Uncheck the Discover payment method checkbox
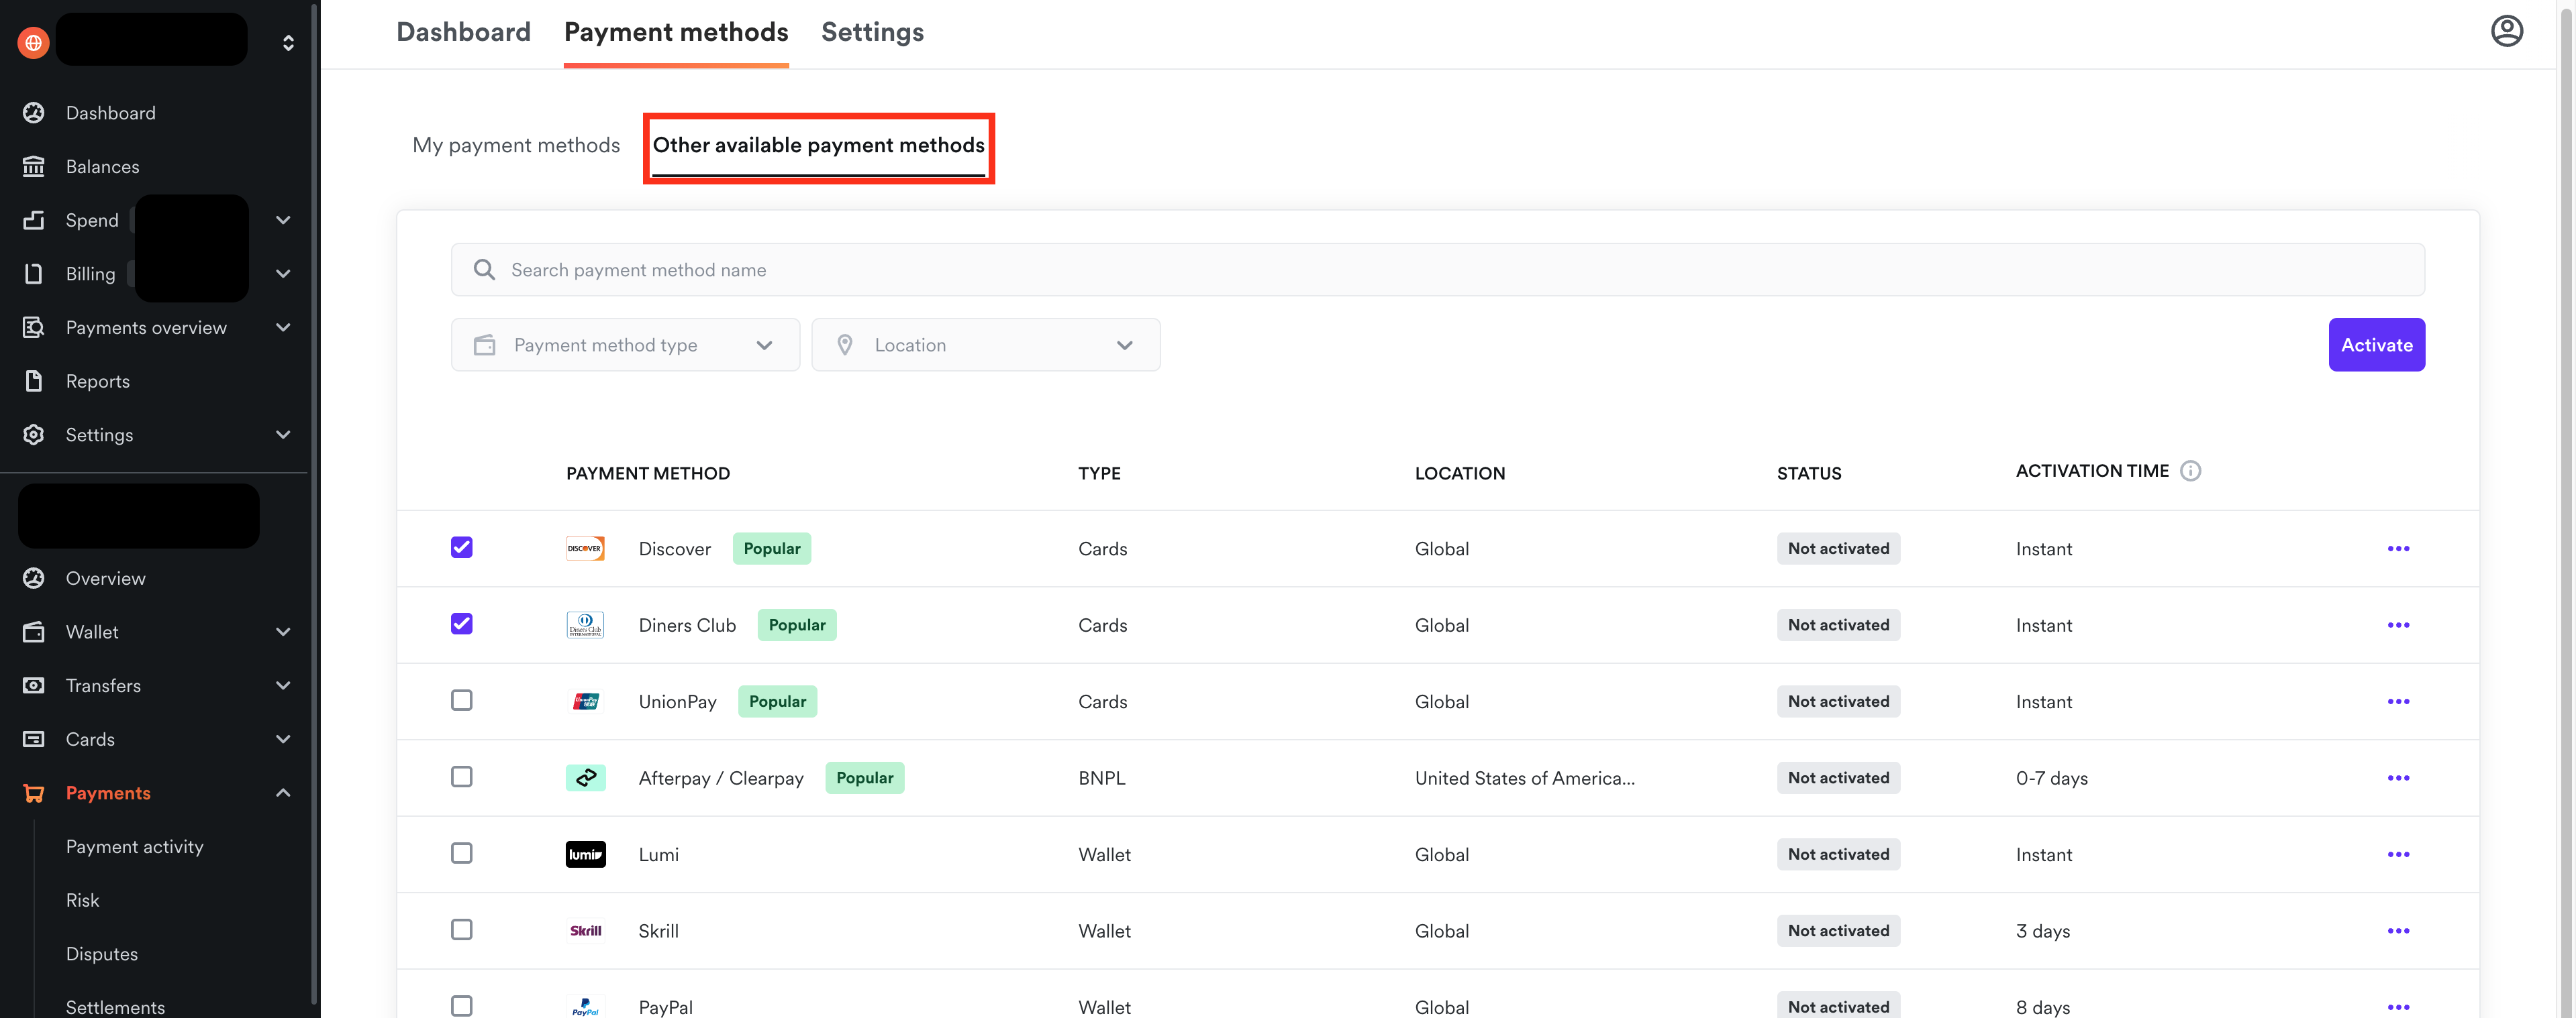2576x1018 pixels. point(461,547)
